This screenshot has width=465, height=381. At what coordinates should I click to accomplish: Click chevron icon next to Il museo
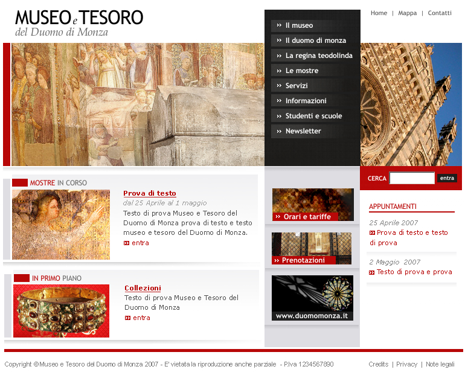(279, 25)
